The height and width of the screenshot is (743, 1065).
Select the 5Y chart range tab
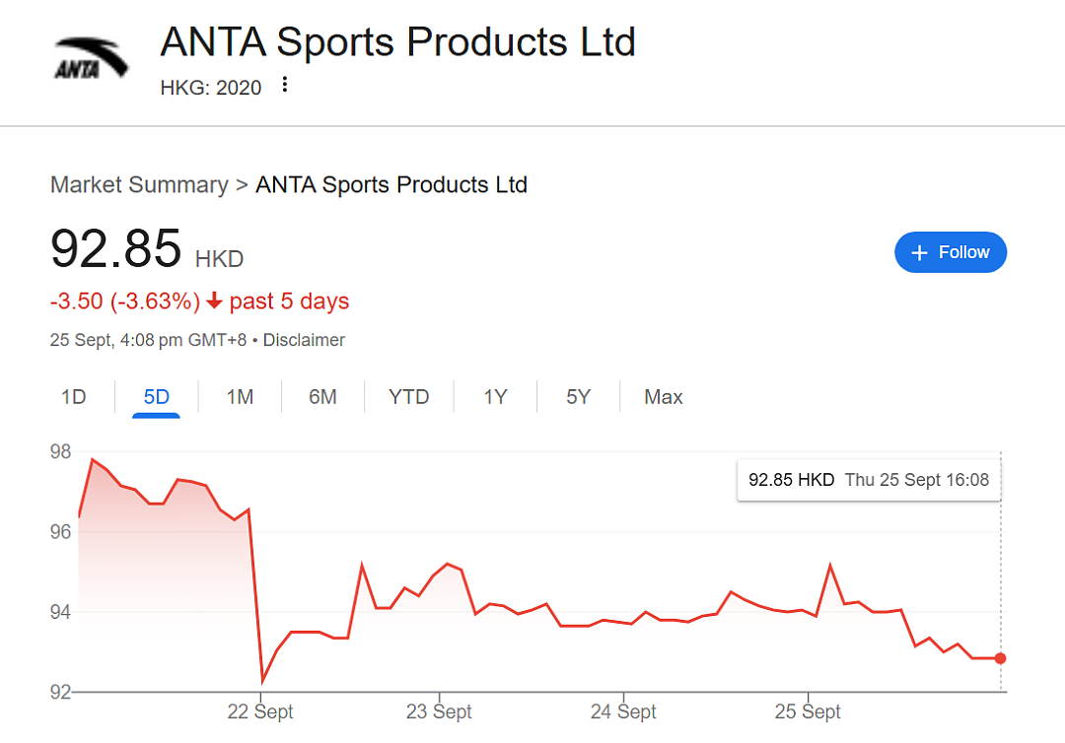578,397
